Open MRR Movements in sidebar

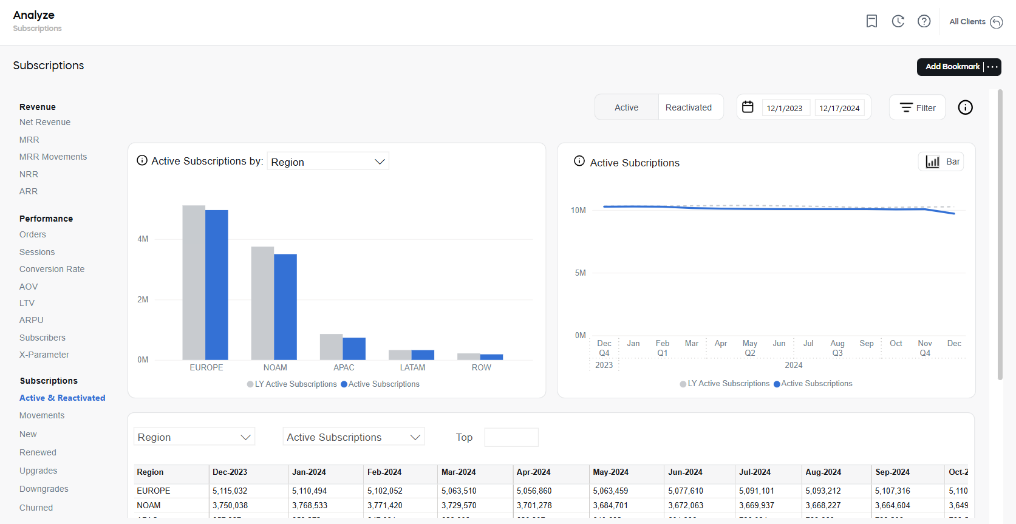click(x=53, y=157)
